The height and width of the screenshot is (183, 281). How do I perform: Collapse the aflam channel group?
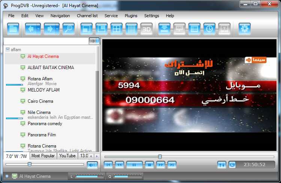pos(7,49)
